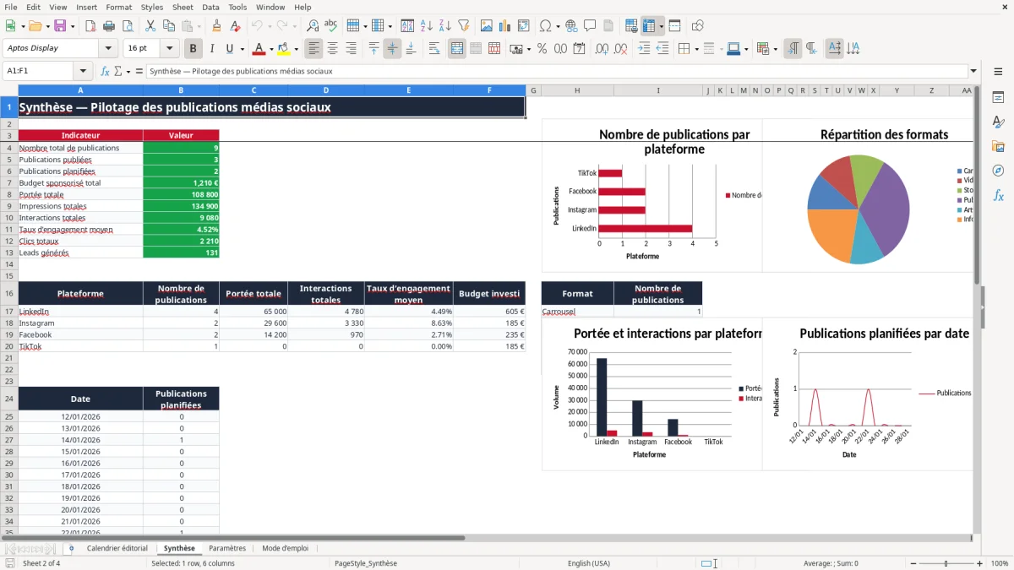This screenshot has width=1014, height=570.
Task: Click the Sort Descending icon
Action: [x=444, y=26]
